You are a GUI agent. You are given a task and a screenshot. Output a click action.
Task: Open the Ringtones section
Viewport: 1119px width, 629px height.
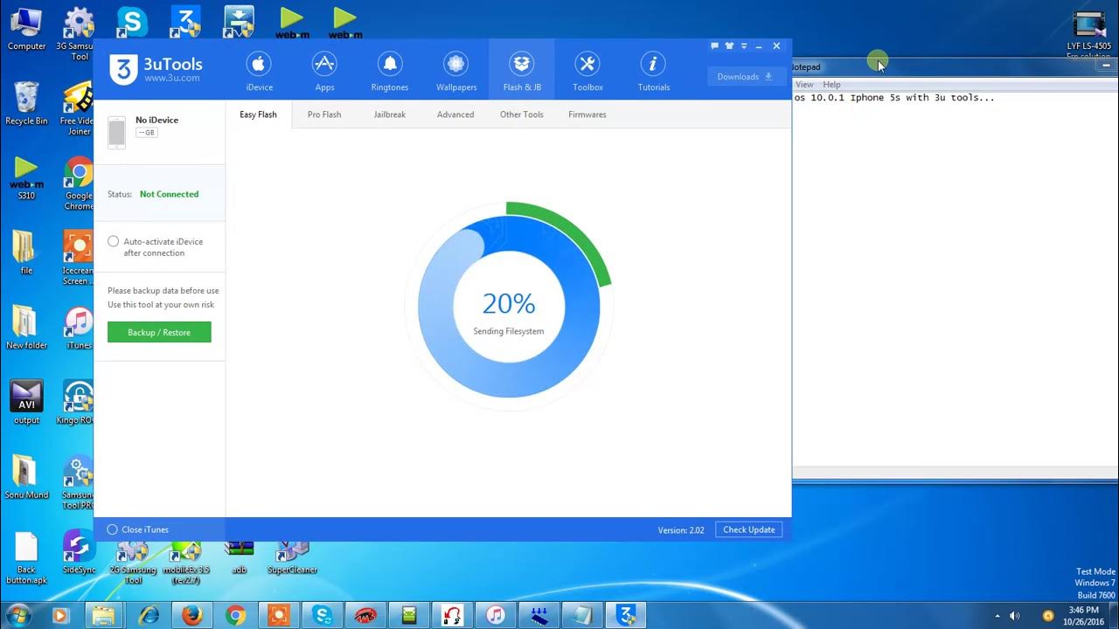pos(390,72)
